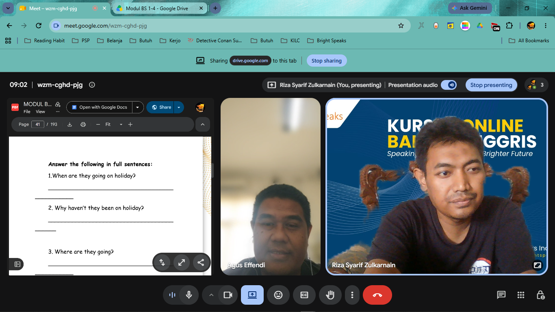This screenshot has height=312, width=555.
Task: Print the PDF using printer icon
Action: click(83, 124)
